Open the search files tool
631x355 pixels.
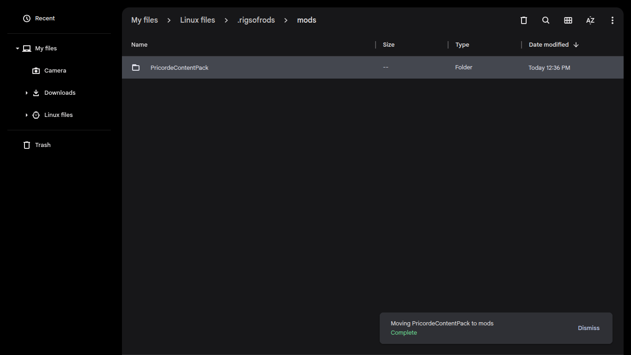coord(546,20)
